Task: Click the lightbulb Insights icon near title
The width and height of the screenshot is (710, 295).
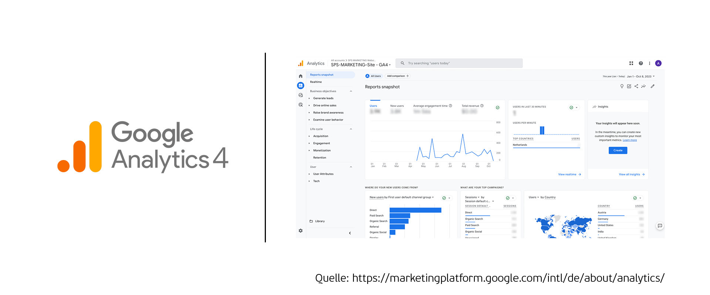Action: (622, 86)
